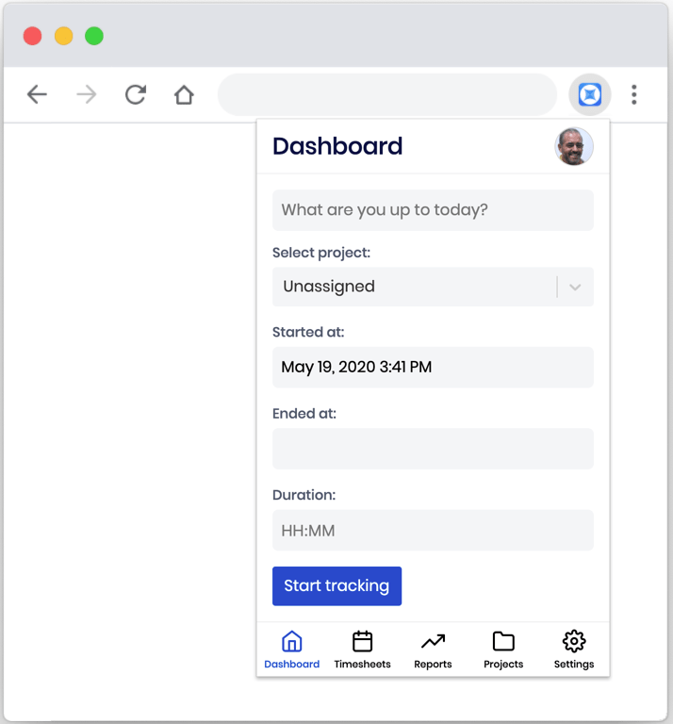Click the project dropdown chevron arrow
673x724 pixels.
[x=575, y=288]
